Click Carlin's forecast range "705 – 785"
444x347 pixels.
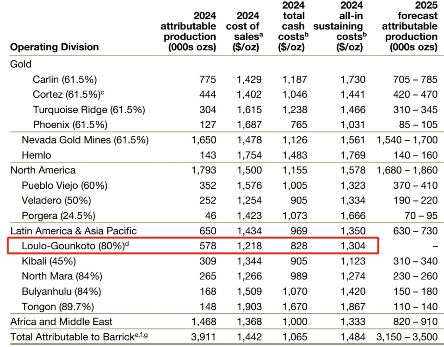[x=415, y=79]
